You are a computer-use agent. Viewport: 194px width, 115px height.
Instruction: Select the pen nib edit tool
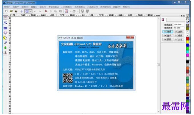[x=5, y=43]
